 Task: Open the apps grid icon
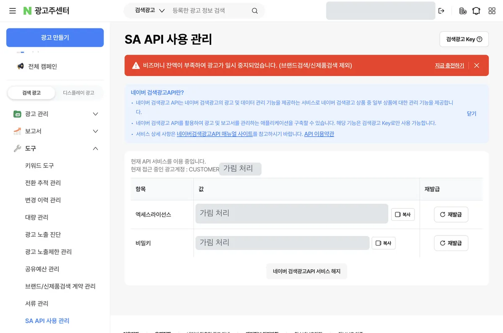(492, 11)
